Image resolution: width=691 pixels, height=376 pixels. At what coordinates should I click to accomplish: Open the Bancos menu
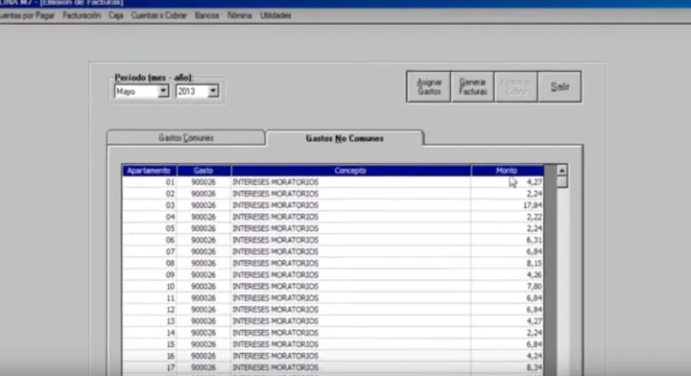(206, 15)
